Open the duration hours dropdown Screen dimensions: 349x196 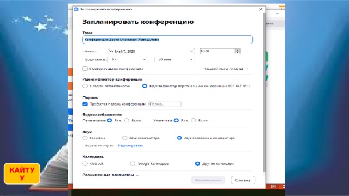click(128, 59)
